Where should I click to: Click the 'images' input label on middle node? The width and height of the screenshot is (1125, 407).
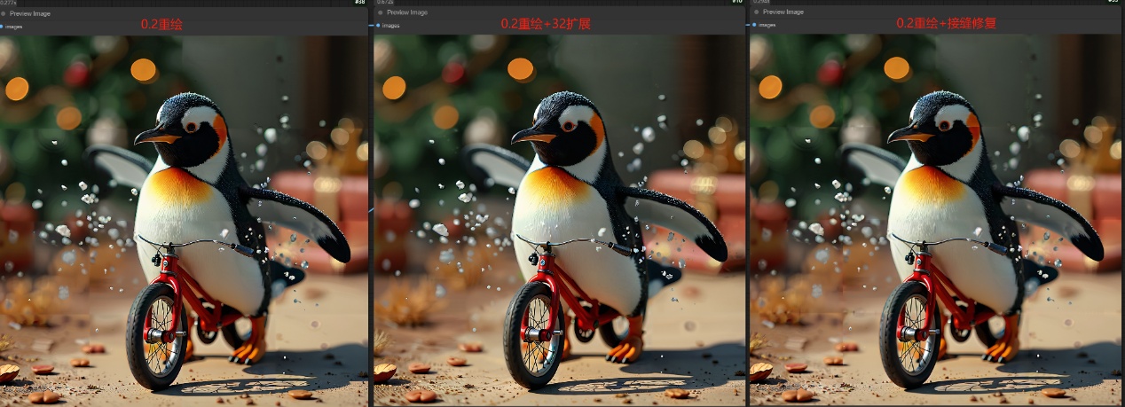(390, 27)
